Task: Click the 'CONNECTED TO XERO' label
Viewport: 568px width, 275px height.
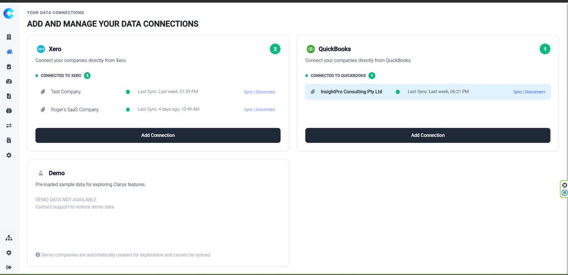Action: pyautogui.click(x=61, y=76)
